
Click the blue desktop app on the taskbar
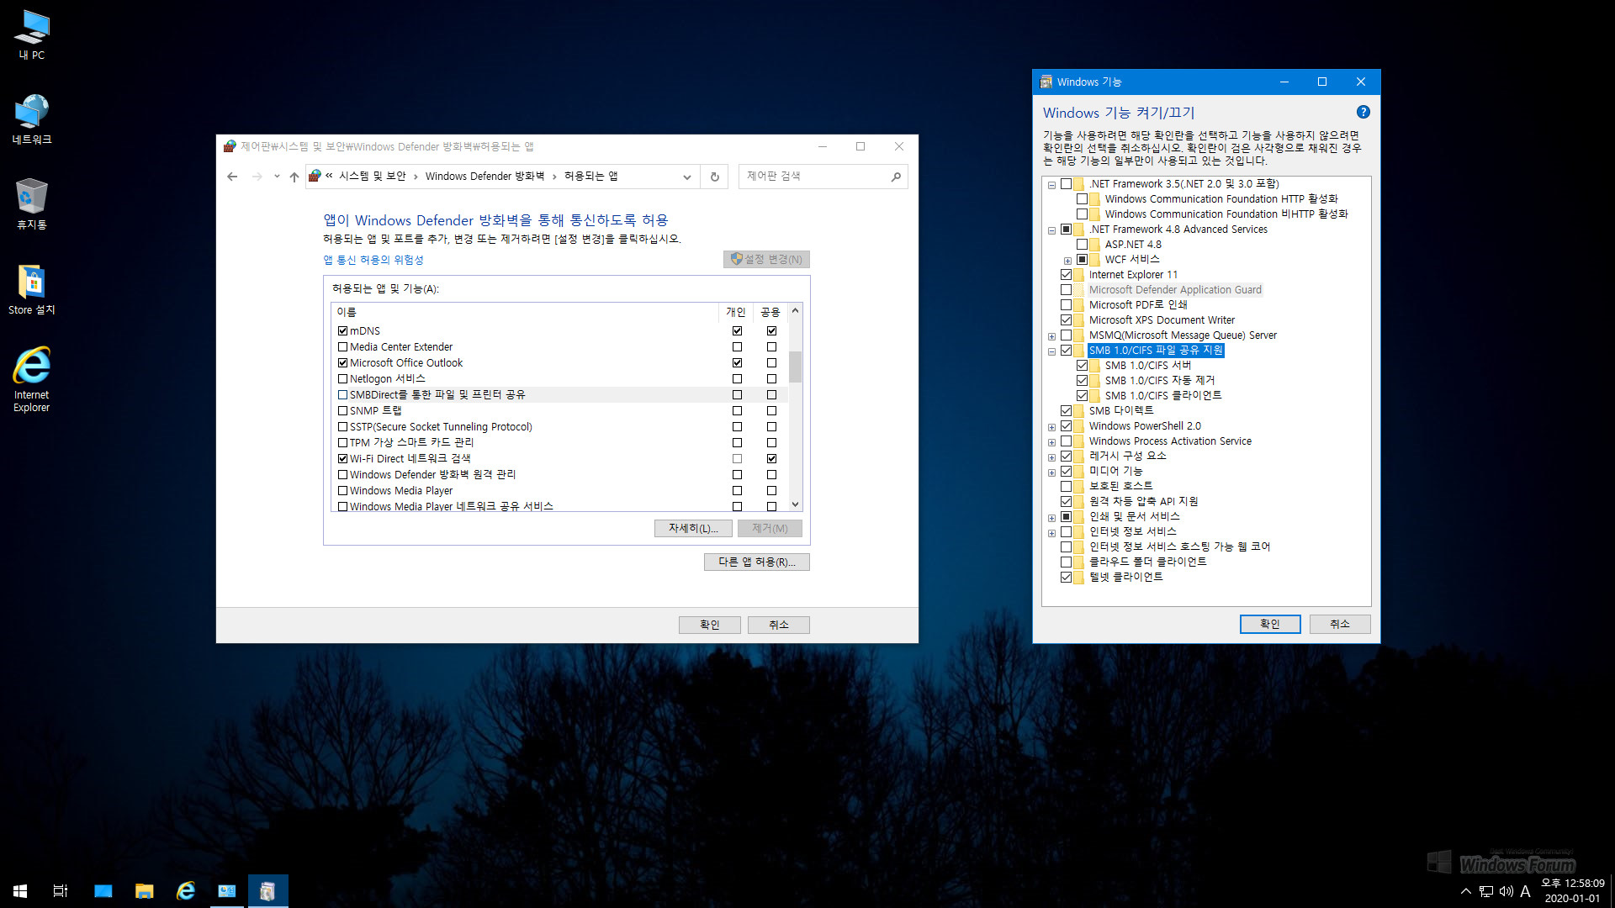103,890
